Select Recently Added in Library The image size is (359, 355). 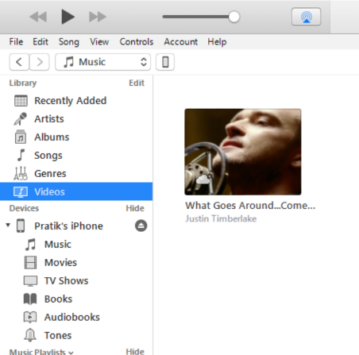(71, 101)
